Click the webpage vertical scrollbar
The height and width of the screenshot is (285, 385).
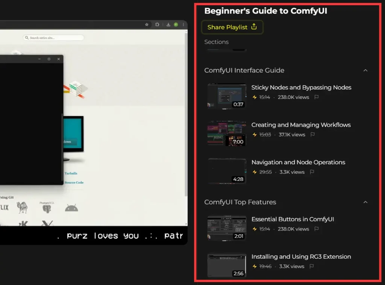[x=186, y=113]
